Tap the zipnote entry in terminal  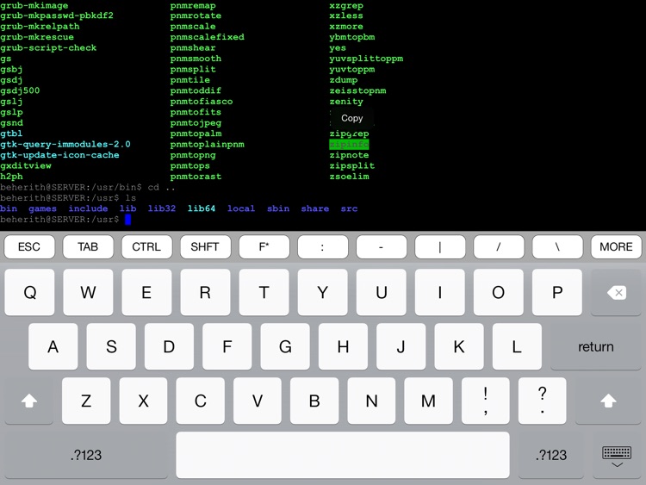coord(349,155)
